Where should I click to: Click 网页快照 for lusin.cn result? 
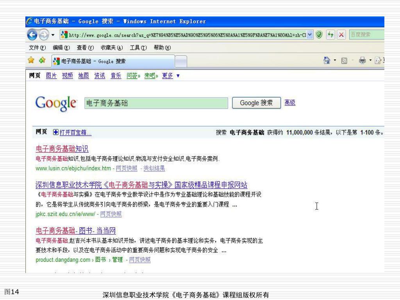point(127,168)
